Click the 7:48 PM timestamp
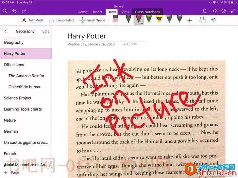This screenshot has width=238, height=178. tap(130, 44)
